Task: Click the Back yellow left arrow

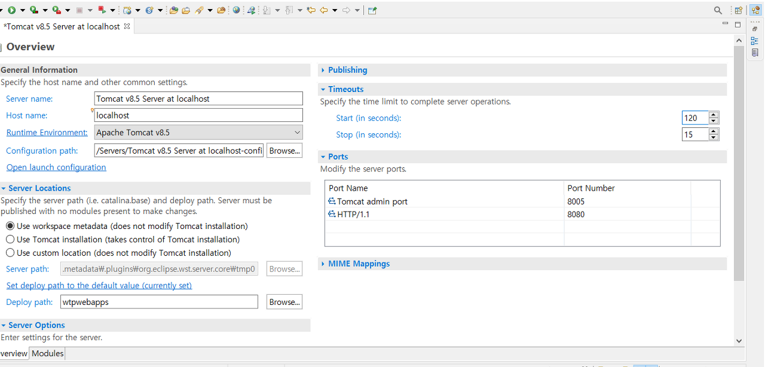Action: [x=324, y=10]
